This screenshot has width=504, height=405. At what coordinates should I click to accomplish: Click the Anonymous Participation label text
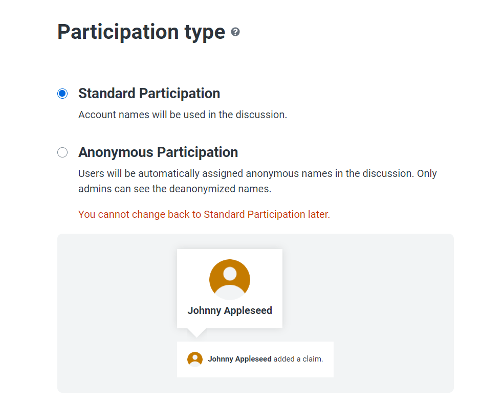(x=158, y=152)
